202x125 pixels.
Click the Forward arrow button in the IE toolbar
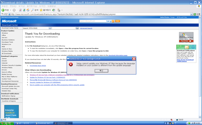[14, 10]
